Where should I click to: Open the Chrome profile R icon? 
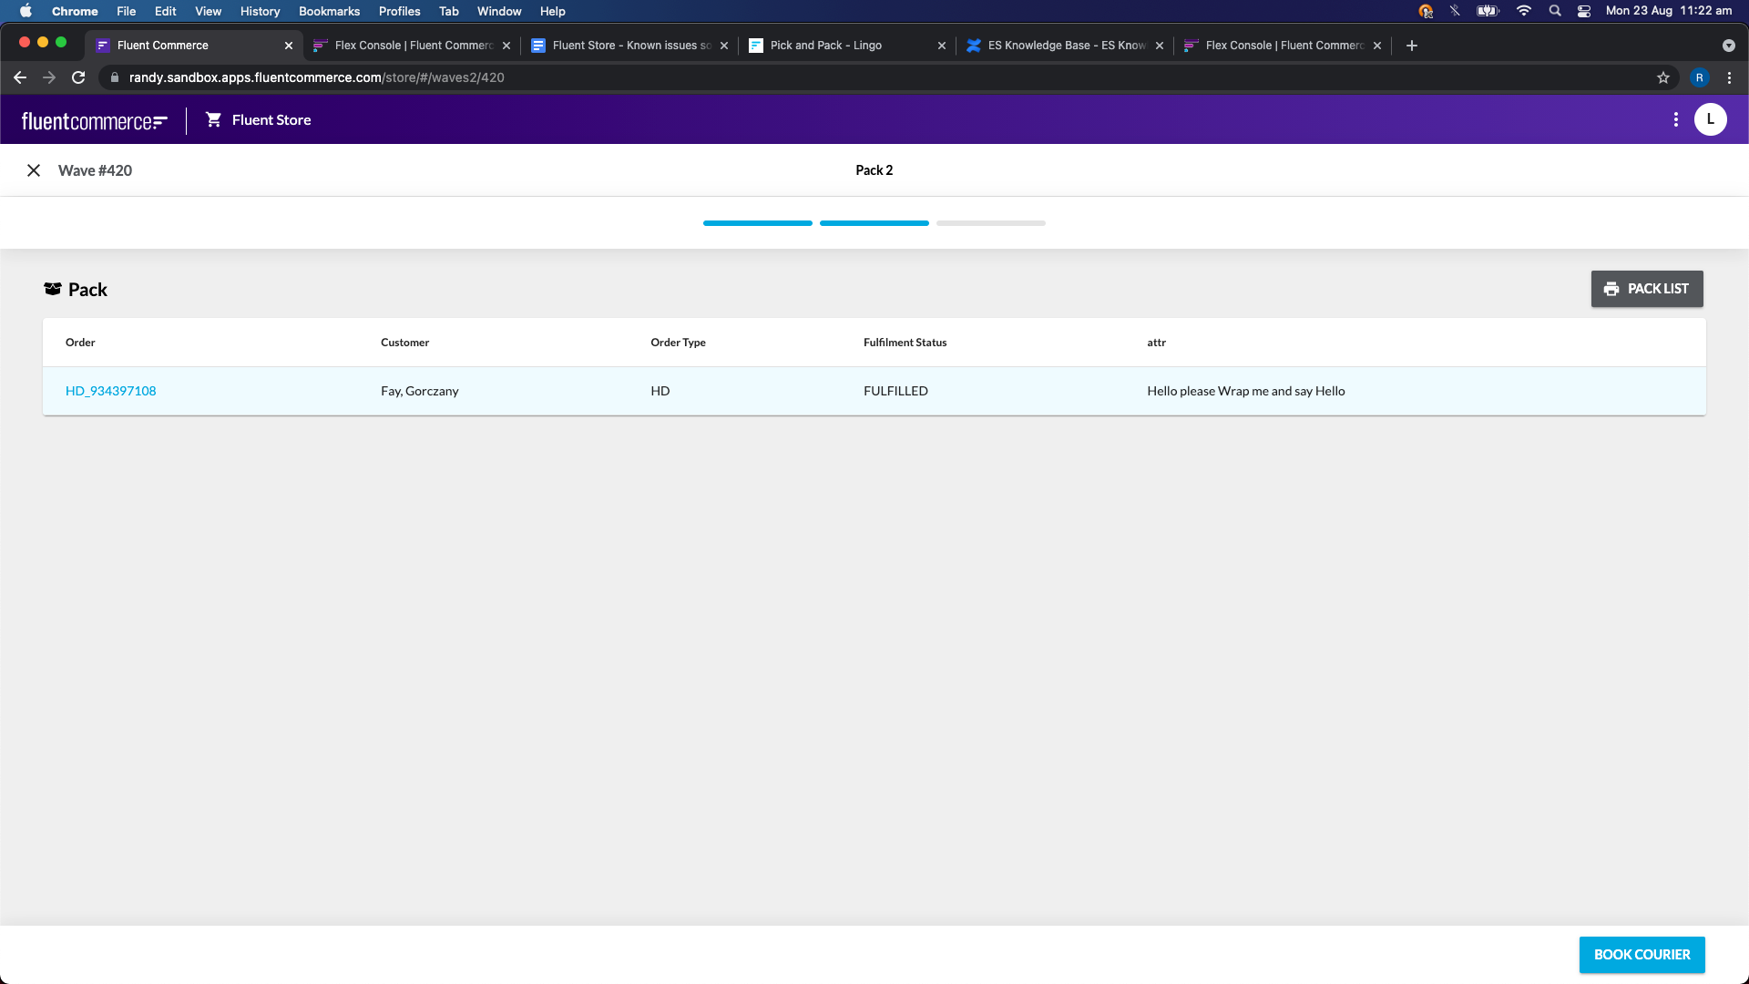(x=1699, y=77)
